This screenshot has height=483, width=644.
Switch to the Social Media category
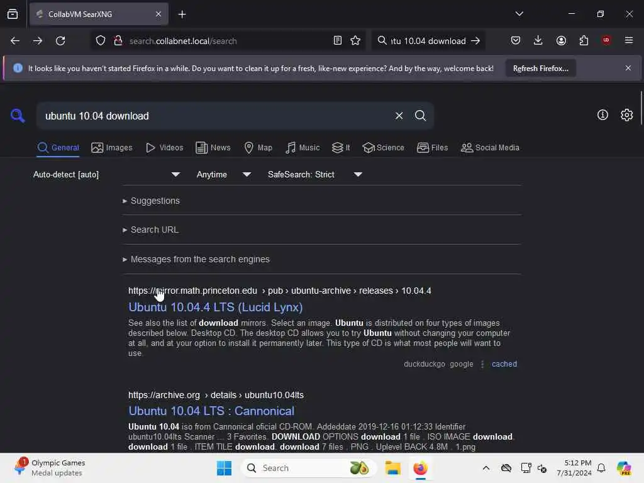[490, 148]
